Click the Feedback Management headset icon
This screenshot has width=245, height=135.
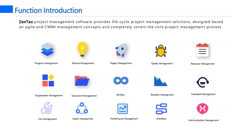(x=203, y=82)
